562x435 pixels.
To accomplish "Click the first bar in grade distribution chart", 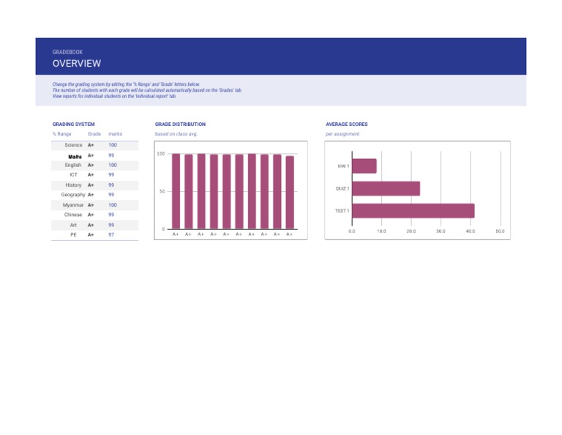I will point(176,191).
